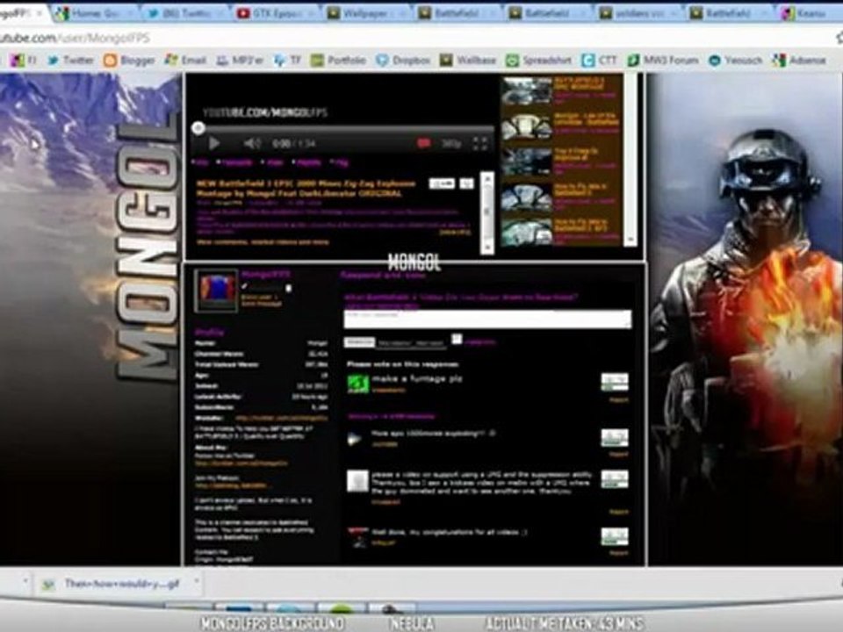
Task: Play the featured channel video
Action: pos(214,143)
